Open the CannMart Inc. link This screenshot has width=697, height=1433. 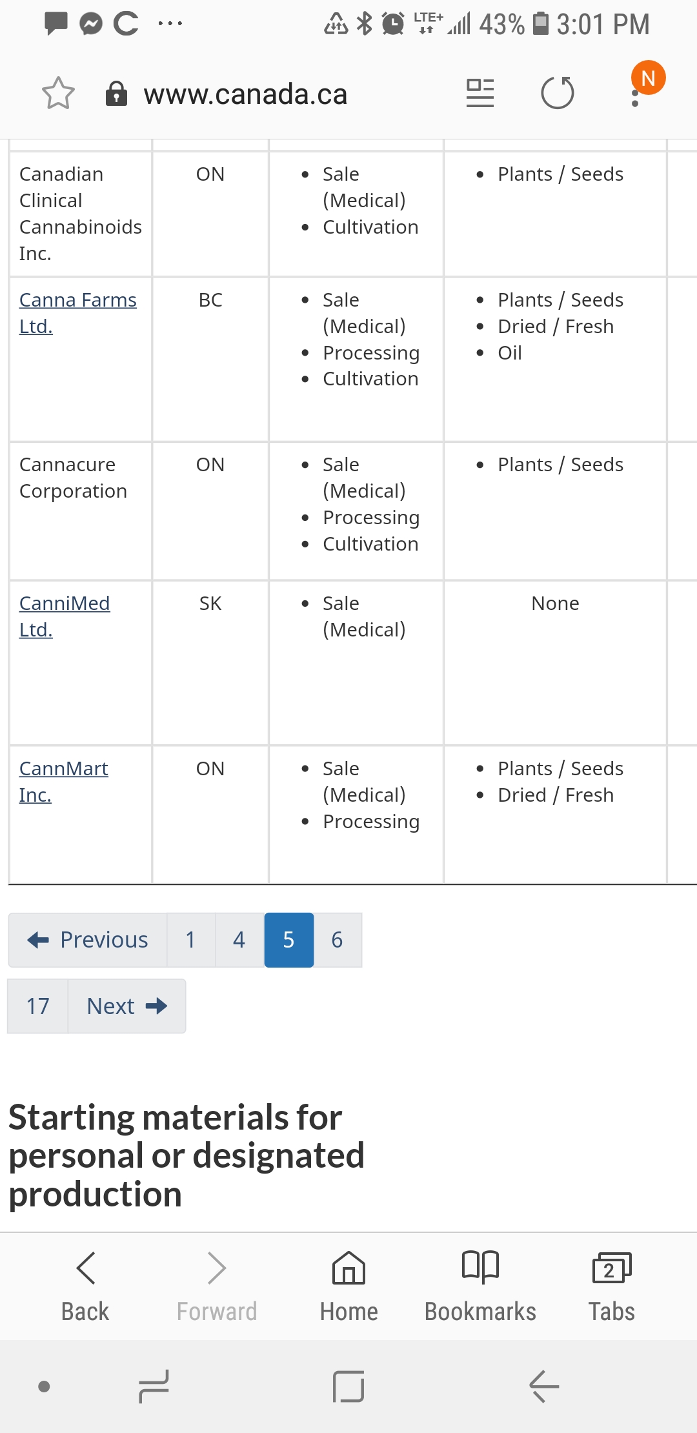click(x=63, y=782)
